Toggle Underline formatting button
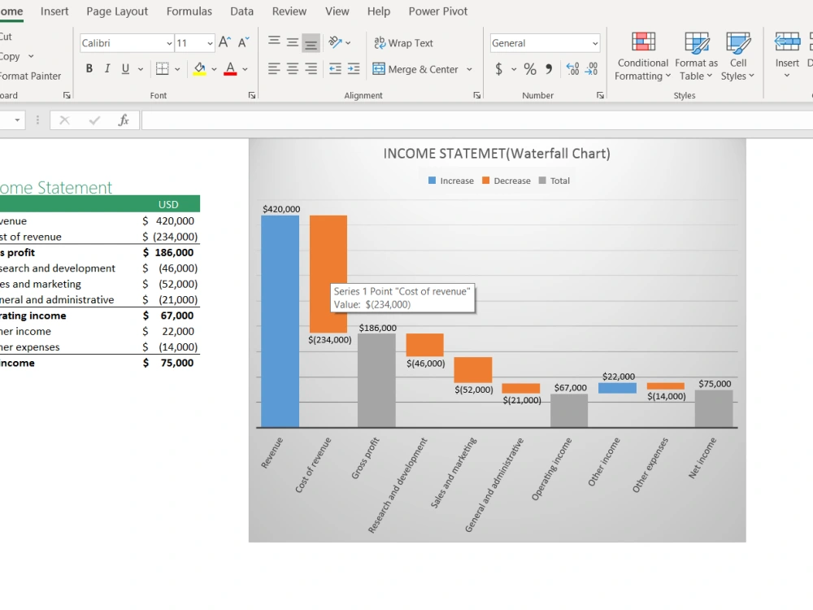The image size is (813, 610). (x=125, y=68)
